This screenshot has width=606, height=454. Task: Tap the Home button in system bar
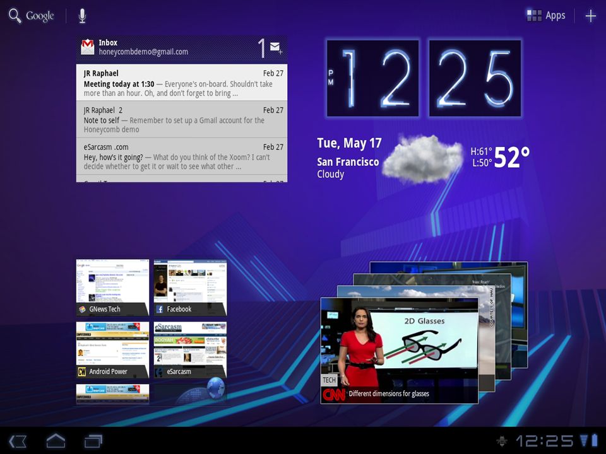pos(56,441)
